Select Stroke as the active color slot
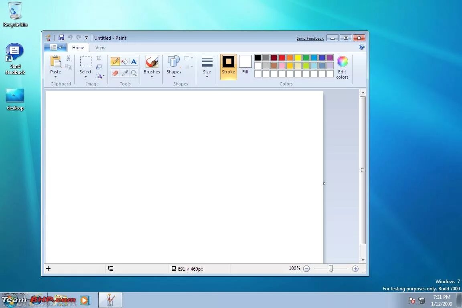462x308 pixels. (x=228, y=67)
